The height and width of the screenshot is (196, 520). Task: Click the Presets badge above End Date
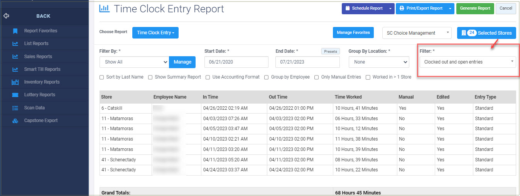(330, 51)
